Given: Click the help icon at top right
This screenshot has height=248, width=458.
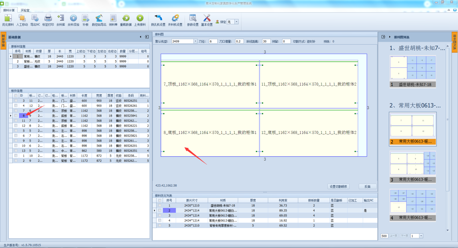Looking at the screenshot, I should click(455, 10).
